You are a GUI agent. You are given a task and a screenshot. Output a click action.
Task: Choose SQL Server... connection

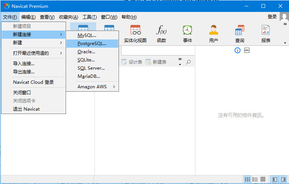tap(92, 68)
